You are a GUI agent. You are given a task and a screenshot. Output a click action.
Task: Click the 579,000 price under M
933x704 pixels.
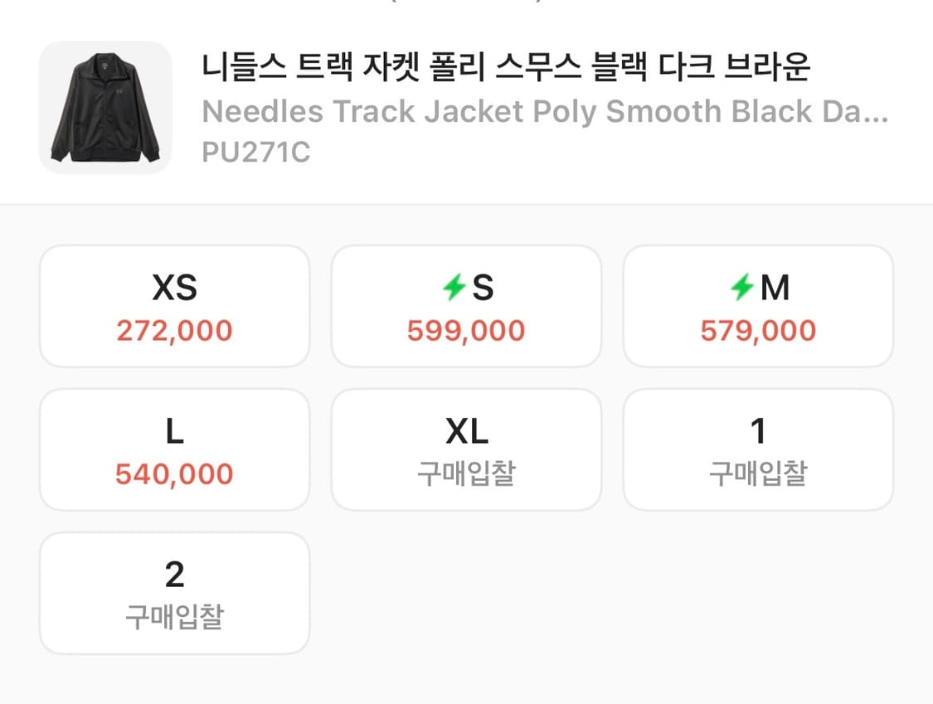tap(758, 330)
